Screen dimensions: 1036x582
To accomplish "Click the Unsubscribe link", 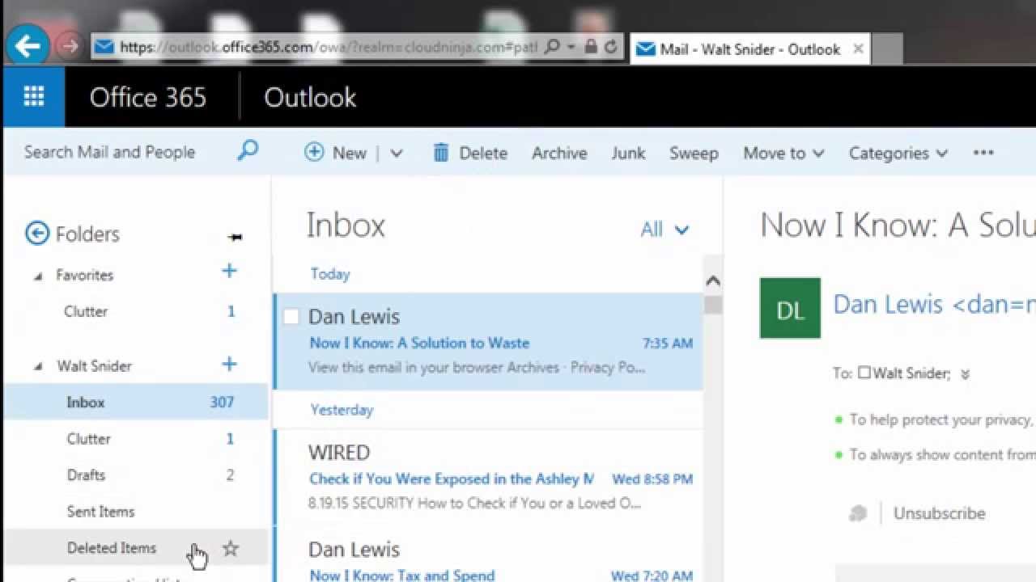I will coord(939,513).
